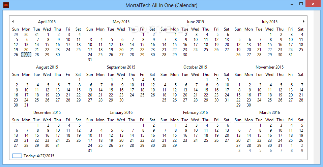Select July 22, 2015
Screen dimensions: 323x167
coord(270,50)
